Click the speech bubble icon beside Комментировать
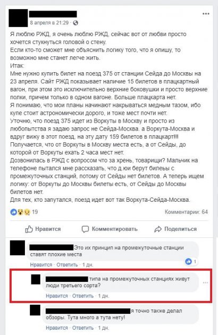Viewport: 218px width, 335px height. pos(85,229)
